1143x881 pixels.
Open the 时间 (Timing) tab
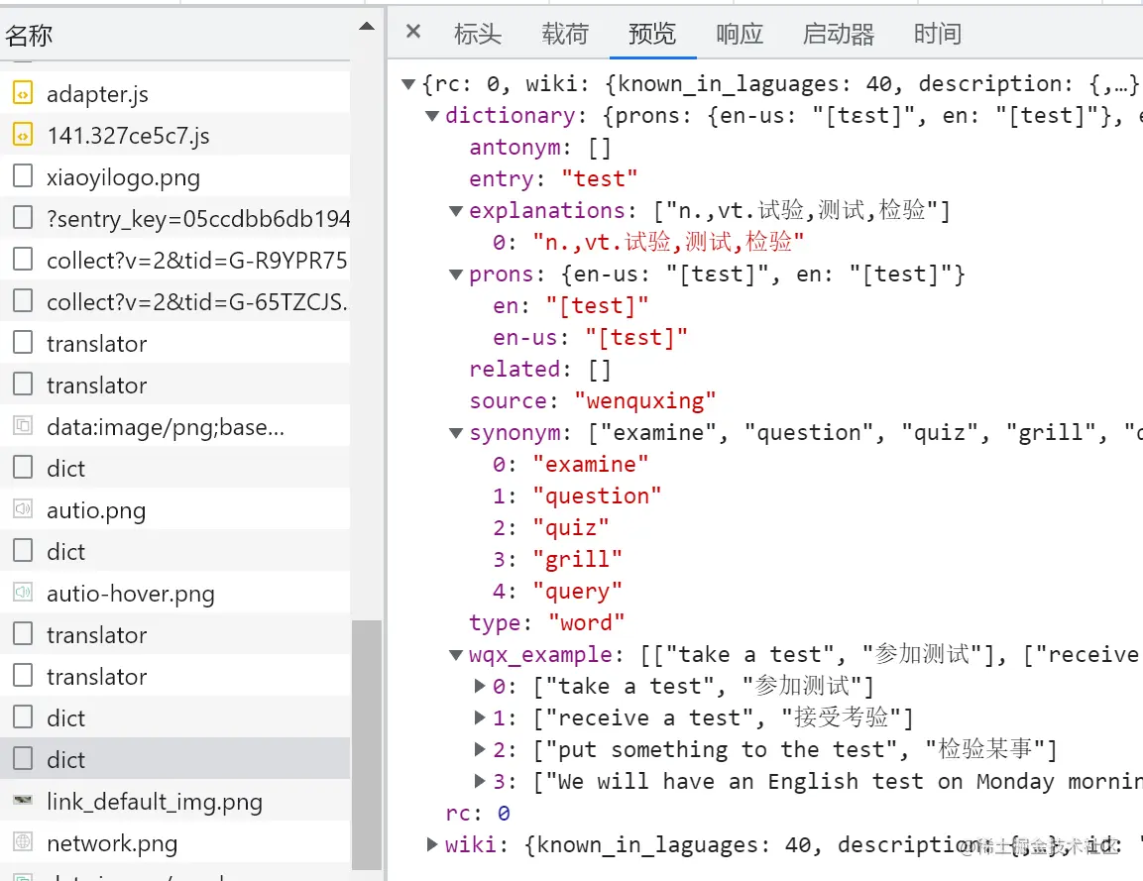[938, 34]
